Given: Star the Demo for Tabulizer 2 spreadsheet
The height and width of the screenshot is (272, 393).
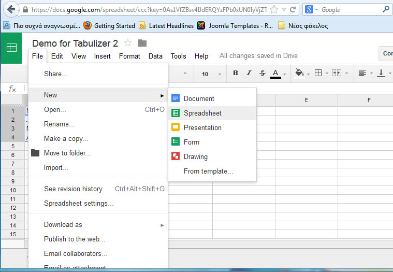Looking at the screenshot, I should 128,43.
